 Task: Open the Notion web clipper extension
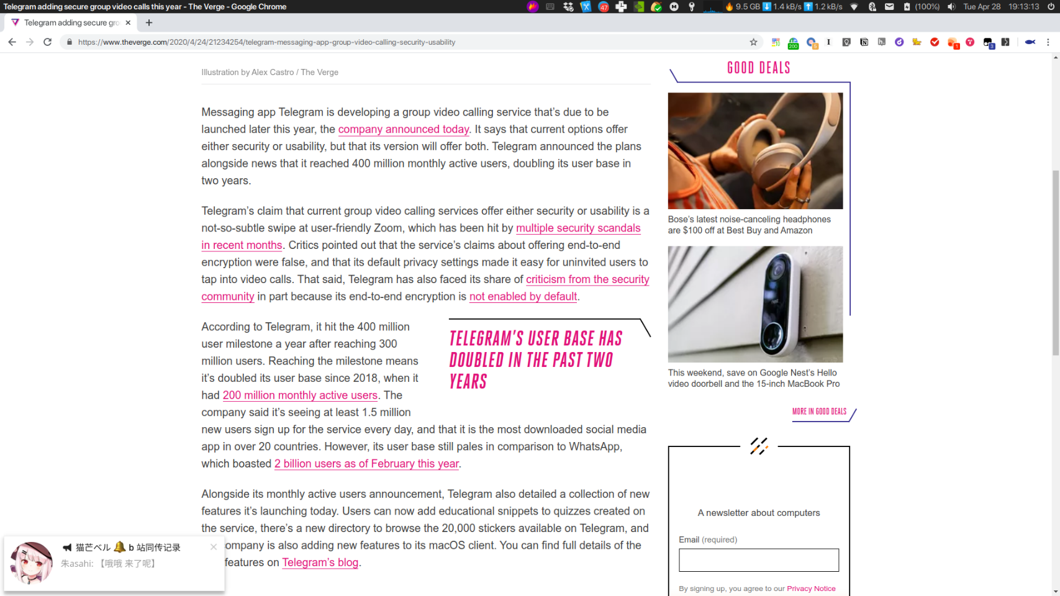click(x=864, y=42)
